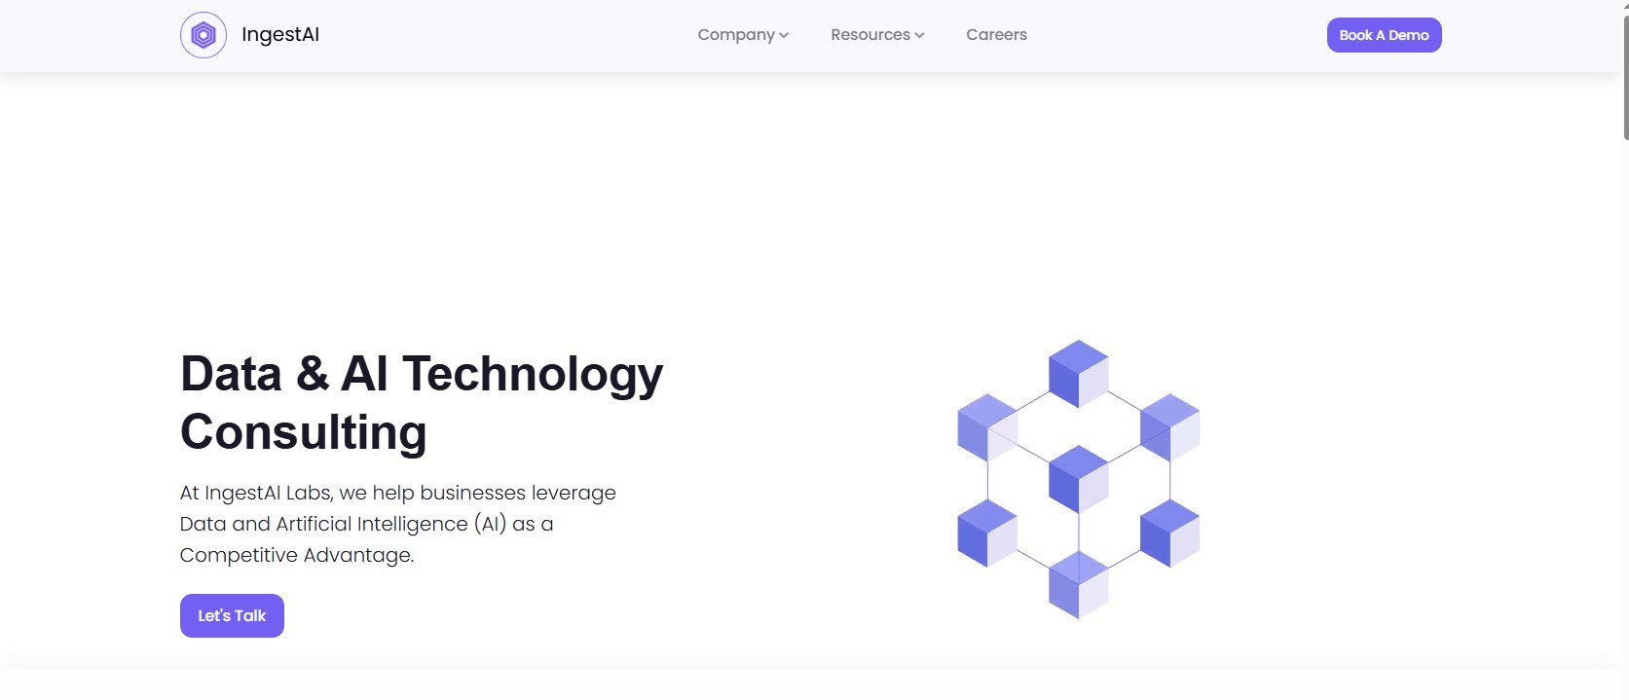Click the center cube in the illustration

coord(1078,479)
